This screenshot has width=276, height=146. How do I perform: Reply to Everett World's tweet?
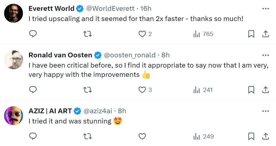click(x=33, y=34)
